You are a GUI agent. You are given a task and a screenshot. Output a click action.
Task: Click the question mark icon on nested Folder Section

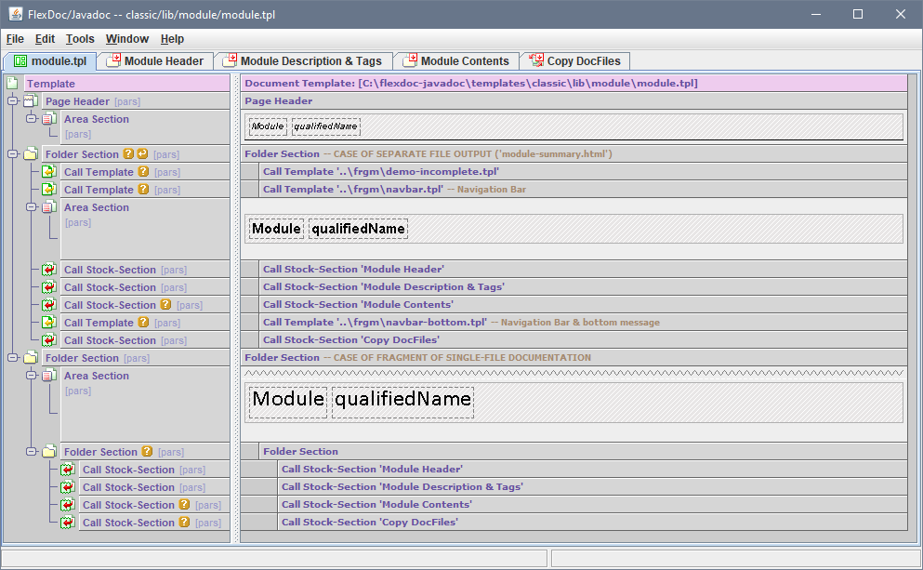click(147, 452)
